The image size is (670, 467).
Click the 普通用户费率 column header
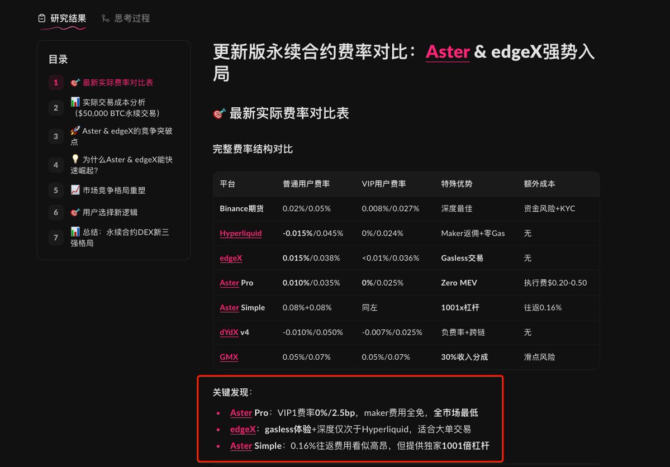pyautogui.click(x=306, y=184)
